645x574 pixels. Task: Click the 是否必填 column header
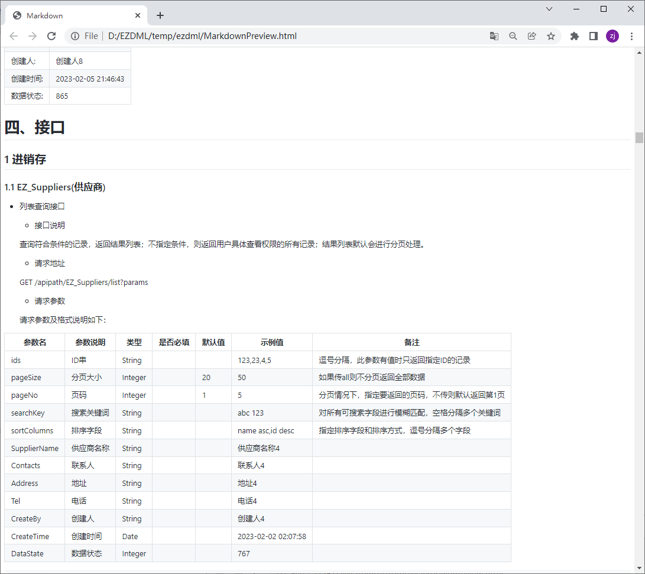click(x=174, y=342)
